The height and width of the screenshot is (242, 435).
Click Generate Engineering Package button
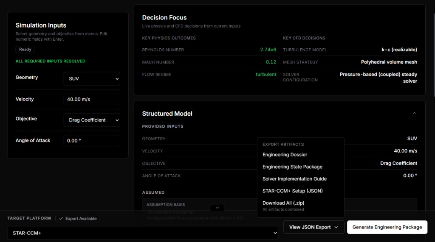(387, 227)
